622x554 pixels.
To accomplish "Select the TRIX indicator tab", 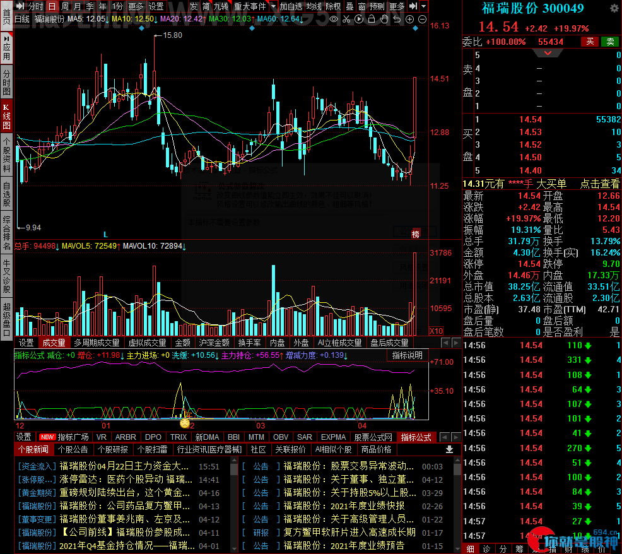I will click(179, 437).
